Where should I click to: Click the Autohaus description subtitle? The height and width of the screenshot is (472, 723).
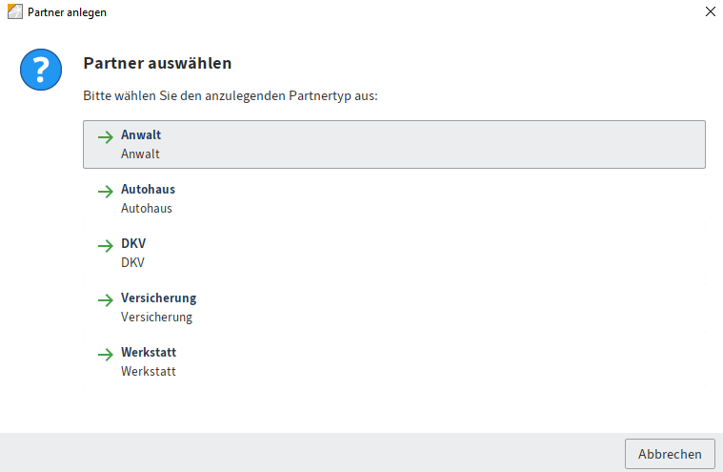tap(147, 208)
